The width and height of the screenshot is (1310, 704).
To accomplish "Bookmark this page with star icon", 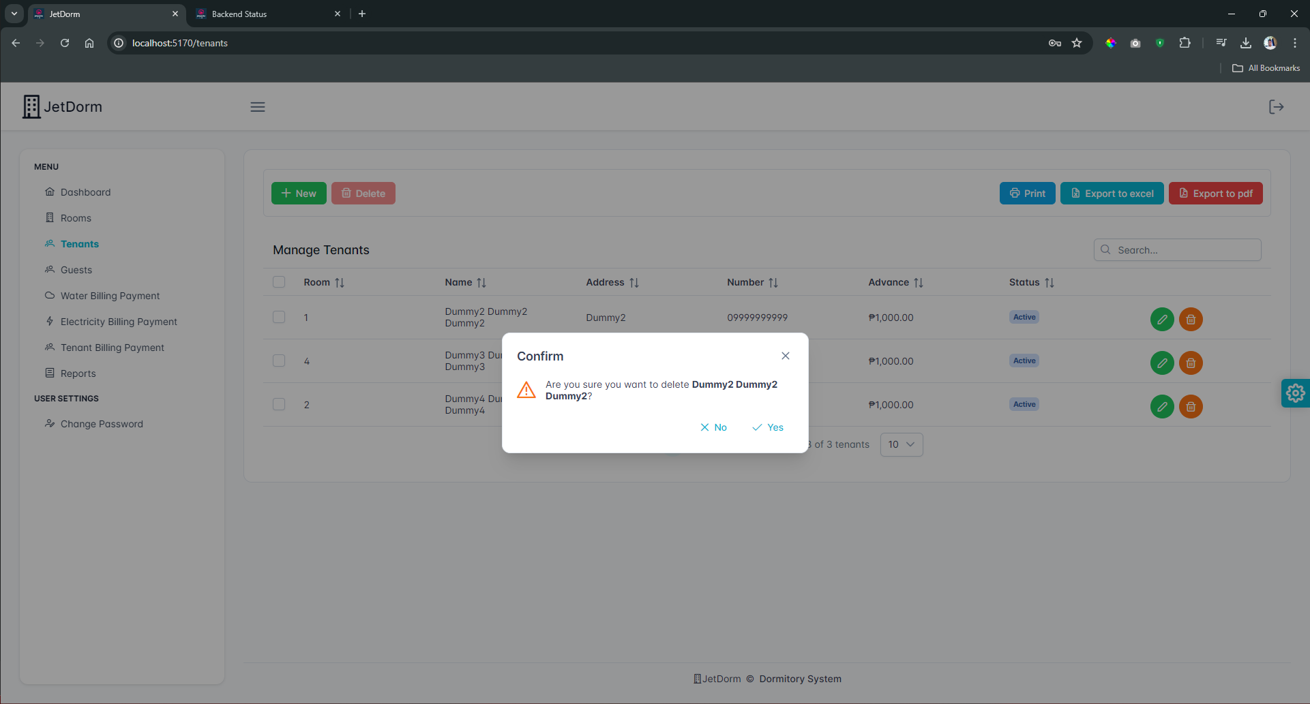I will pyautogui.click(x=1077, y=43).
